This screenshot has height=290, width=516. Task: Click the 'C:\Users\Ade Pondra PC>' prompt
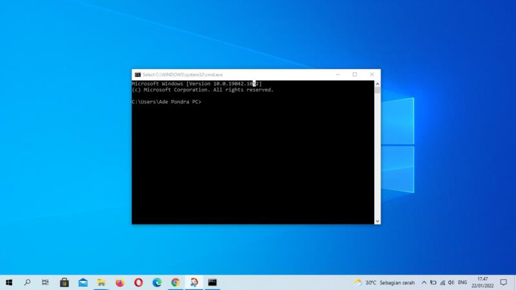coord(166,102)
